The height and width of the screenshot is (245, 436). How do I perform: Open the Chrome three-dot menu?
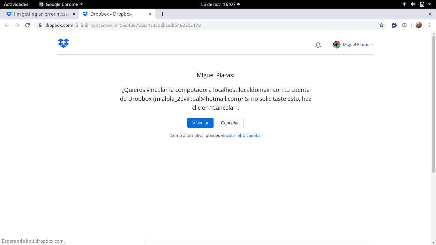[x=429, y=25]
